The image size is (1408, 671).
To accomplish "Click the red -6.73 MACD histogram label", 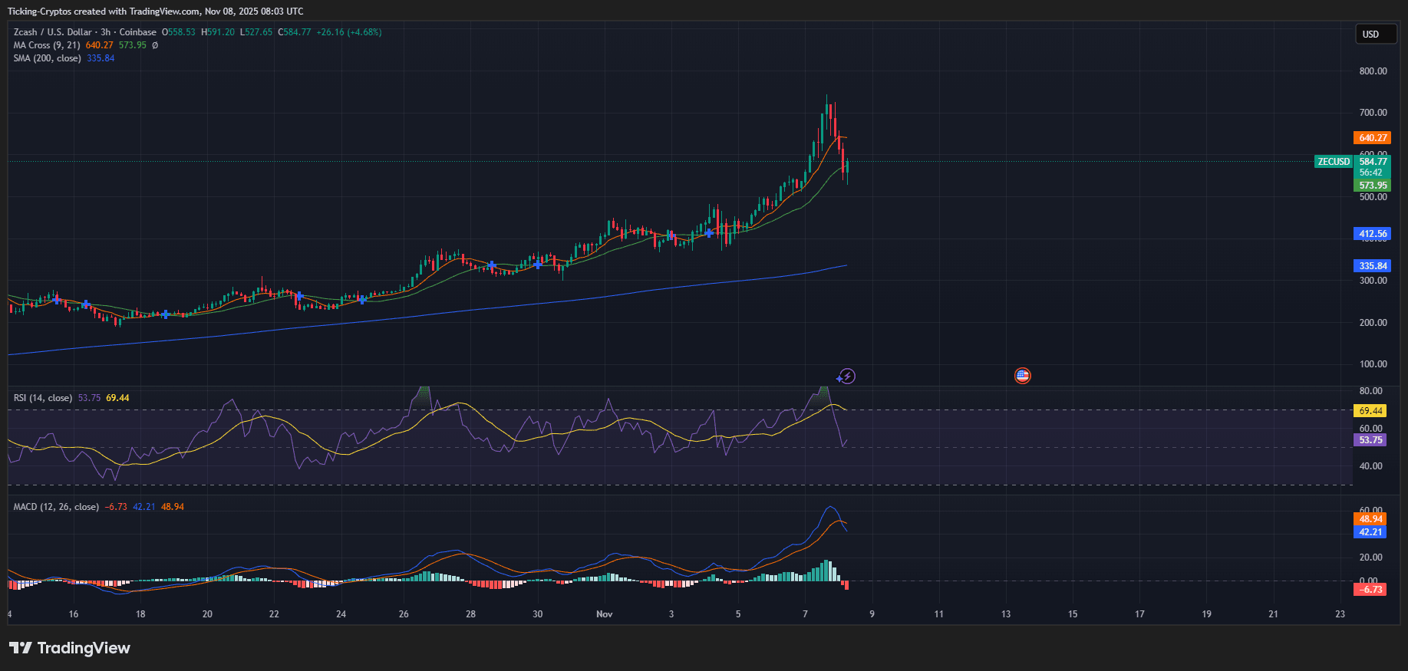I will pos(1370,590).
